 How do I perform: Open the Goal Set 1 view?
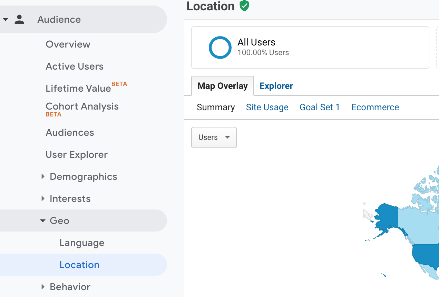pos(320,107)
